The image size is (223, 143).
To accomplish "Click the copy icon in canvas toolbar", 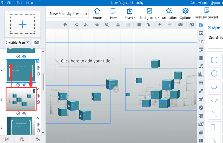I will tap(139, 25).
